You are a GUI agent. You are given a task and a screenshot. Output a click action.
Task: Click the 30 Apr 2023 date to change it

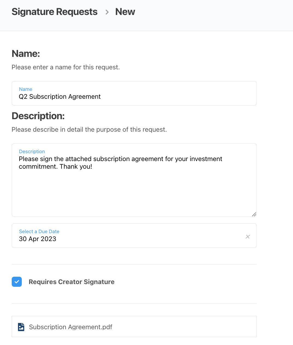[x=38, y=239]
